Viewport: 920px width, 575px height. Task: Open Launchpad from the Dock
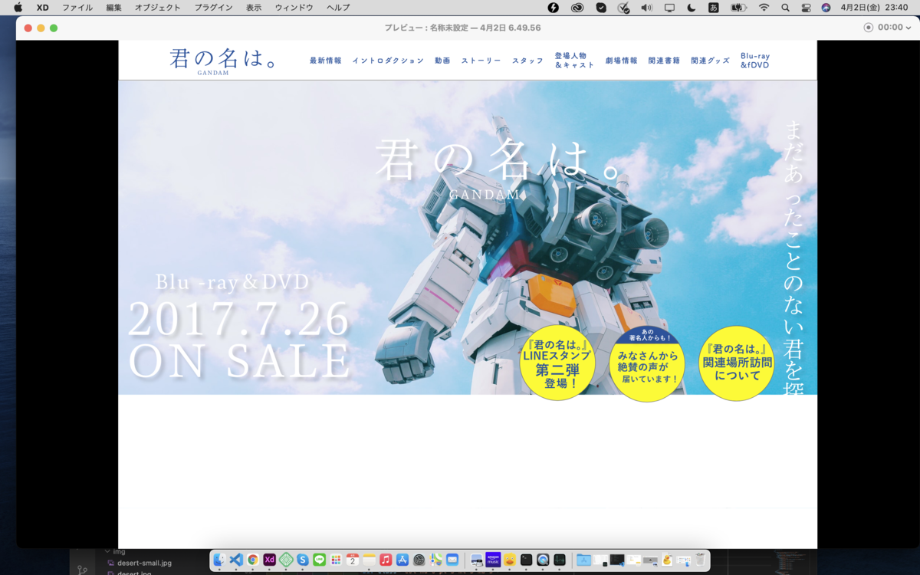click(x=336, y=560)
